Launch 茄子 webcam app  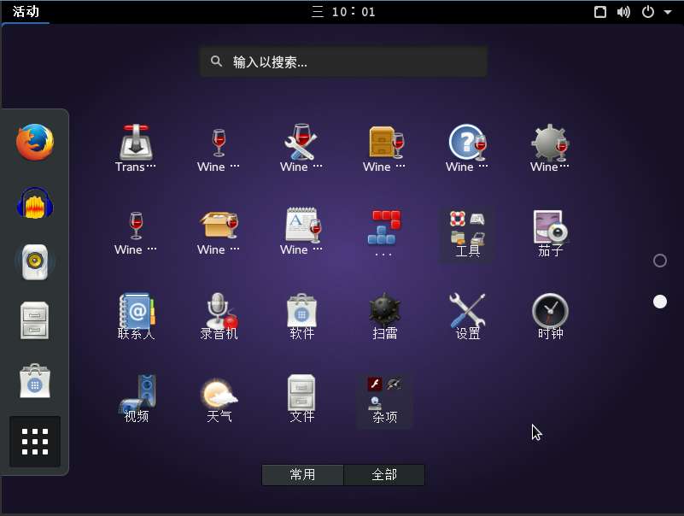coord(550,232)
